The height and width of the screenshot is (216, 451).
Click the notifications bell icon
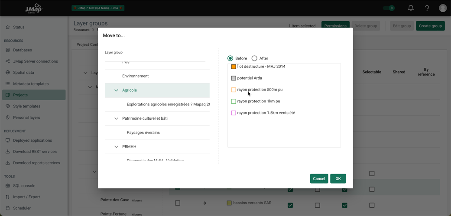[411, 8]
